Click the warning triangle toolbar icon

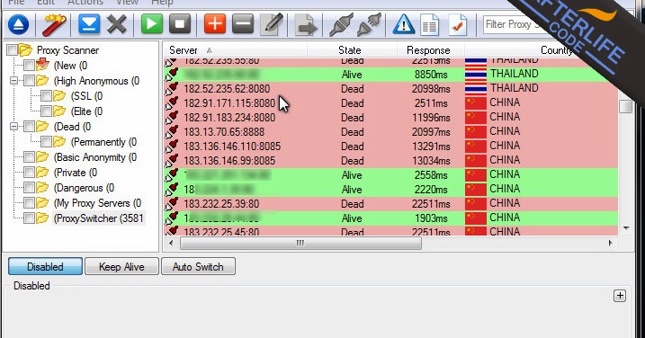tap(404, 24)
